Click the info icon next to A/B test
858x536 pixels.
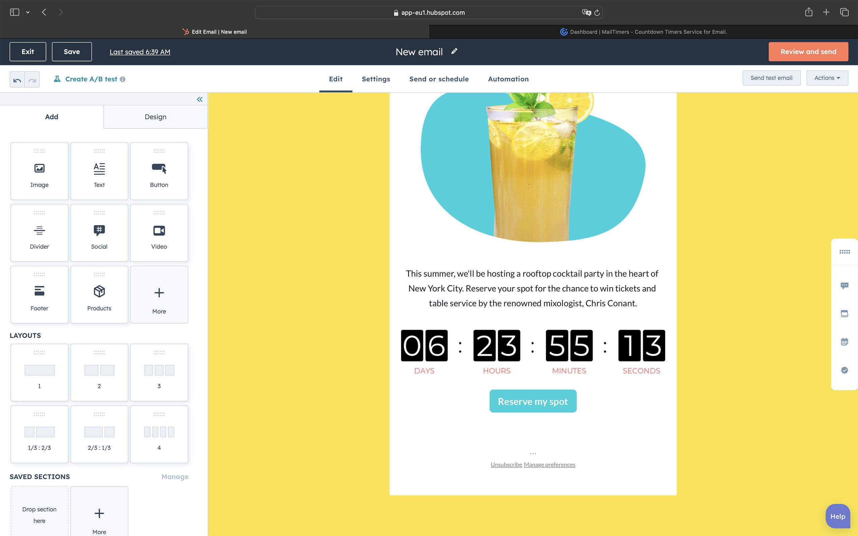[x=123, y=79]
